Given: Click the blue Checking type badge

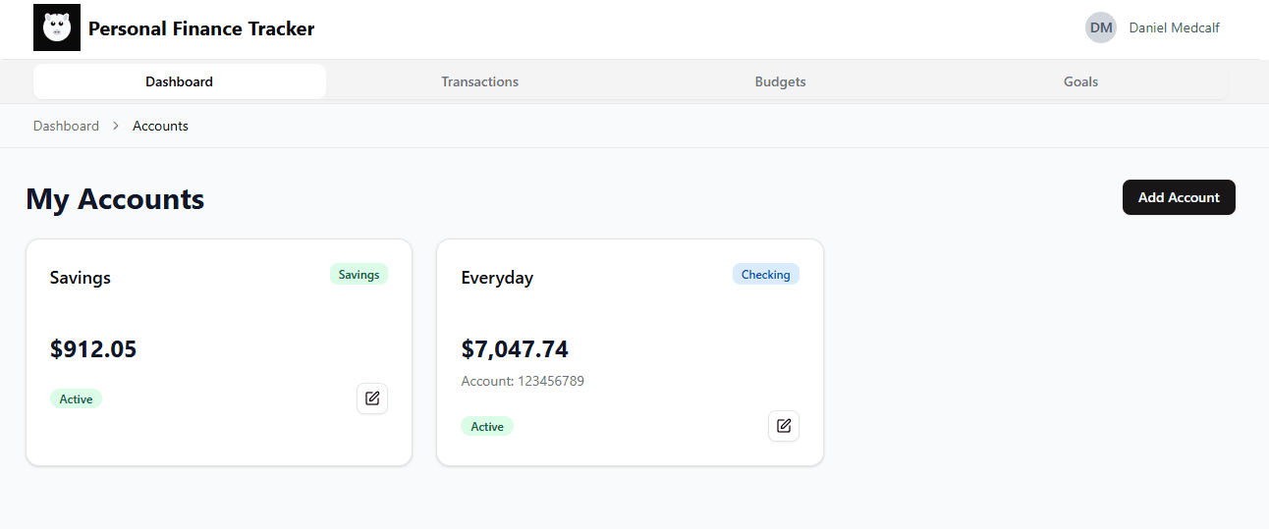Looking at the screenshot, I should click(765, 275).
